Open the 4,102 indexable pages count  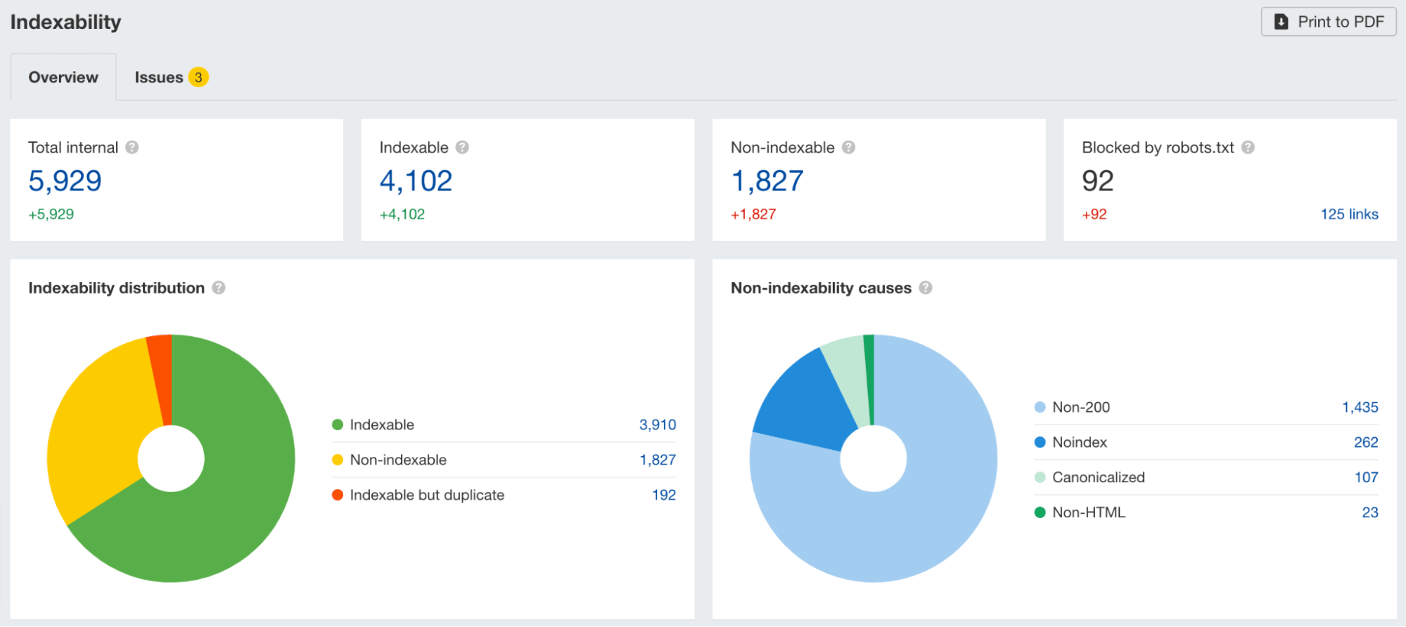[x=416, y=181]
